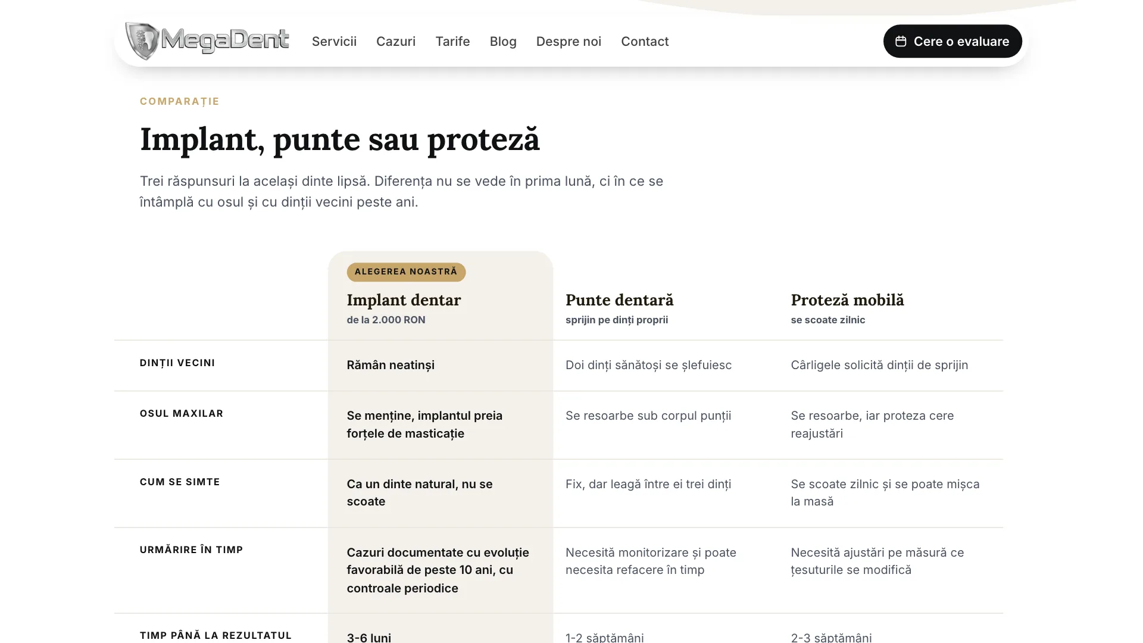Click the cell Ca un dinte natural, nu se scoate
The width and height of the screenshot is (1143, 643).
[420, 492]
